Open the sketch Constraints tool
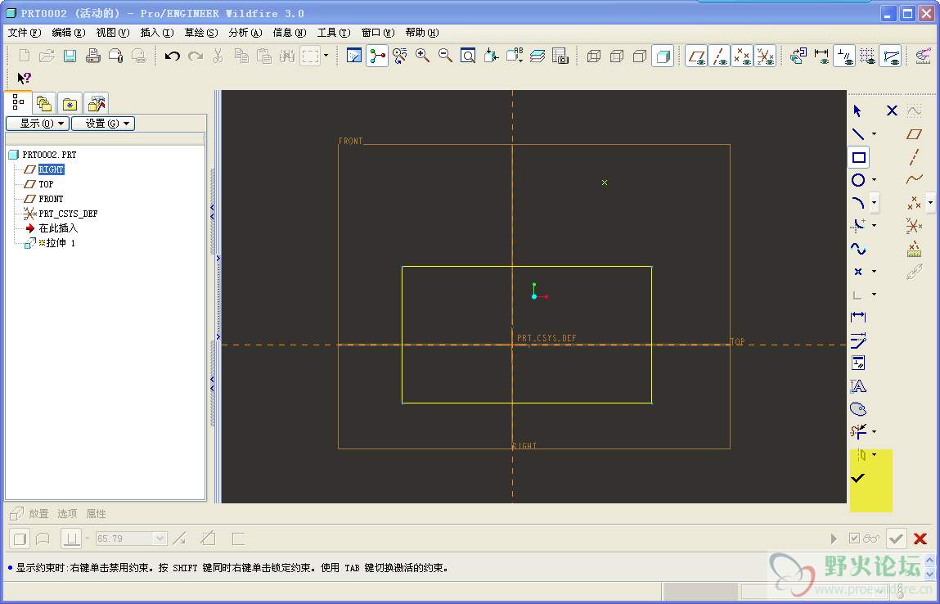This screenshot has height=604, width=940. click(x=858, y=363)
